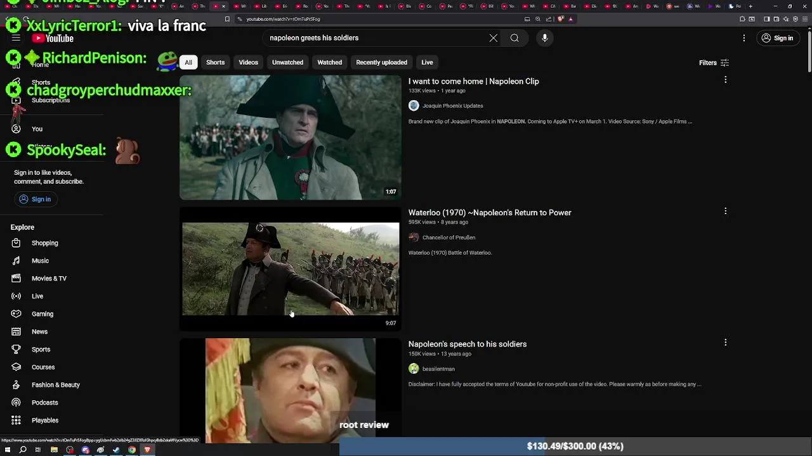Image resolution: width=812 pixels, height=456 pixels.
Task: Open Brave Wallet icon in toolbar
Action: 776,19
